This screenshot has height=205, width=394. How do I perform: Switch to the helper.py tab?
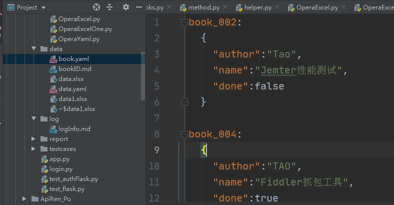pyautogui.click(x=258, y=8)
